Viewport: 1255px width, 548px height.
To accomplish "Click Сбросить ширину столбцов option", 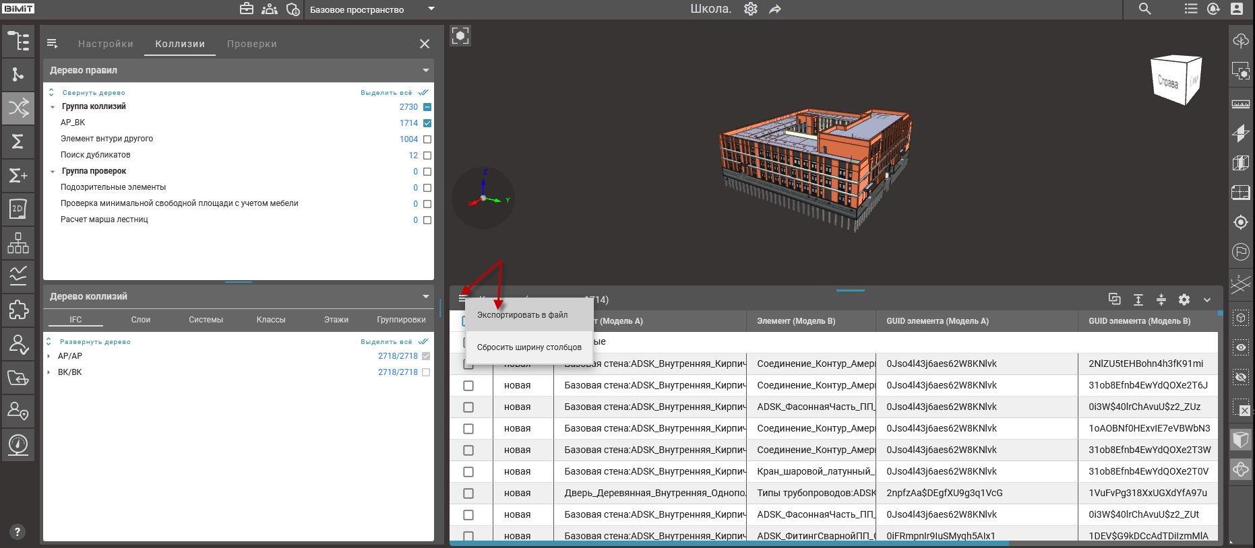I will (529, 347).
